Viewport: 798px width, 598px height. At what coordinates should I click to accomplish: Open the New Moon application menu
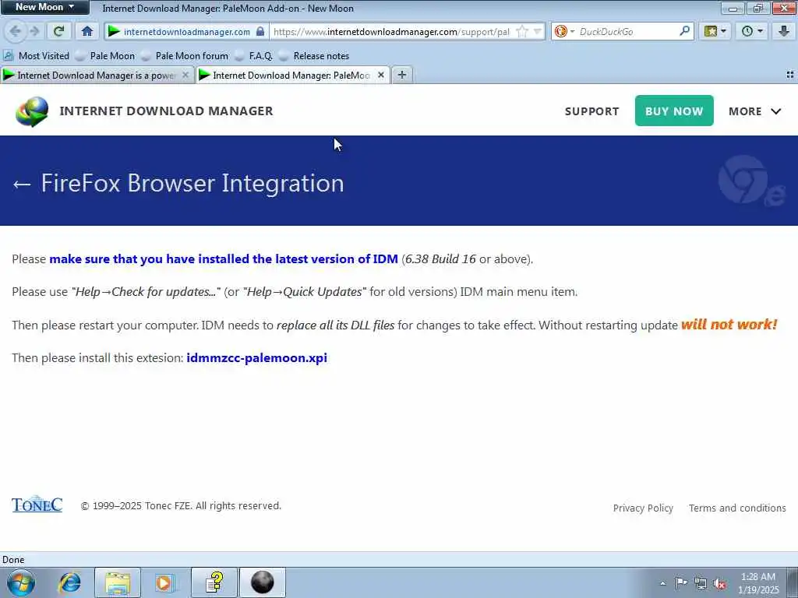pyautogui.click(x=44, y=7)
